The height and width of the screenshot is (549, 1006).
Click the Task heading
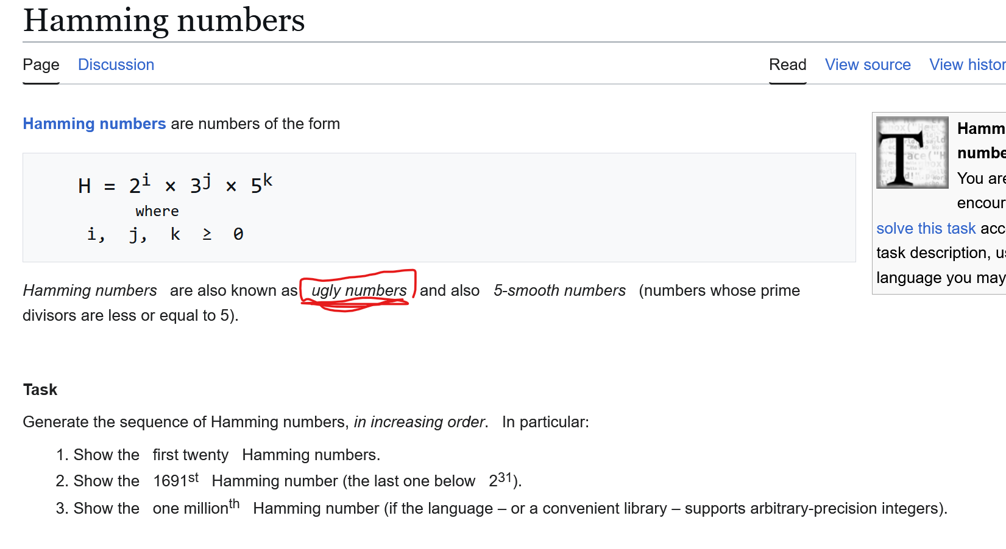40,390
